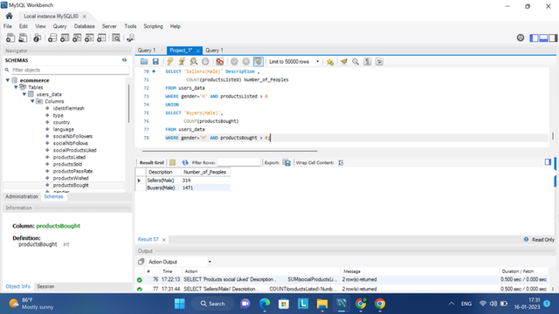Open the Scripting menu
Viewport: 559px width, 314px height.
pos(154,26)
